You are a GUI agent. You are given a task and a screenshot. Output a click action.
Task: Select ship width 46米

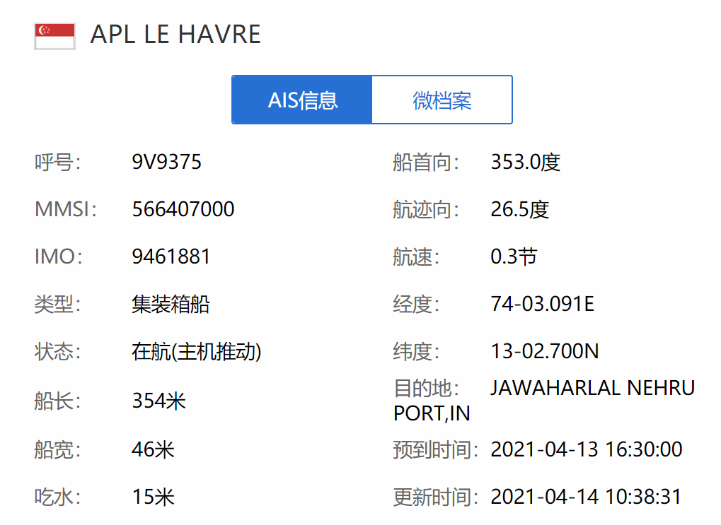click(153, 449)
